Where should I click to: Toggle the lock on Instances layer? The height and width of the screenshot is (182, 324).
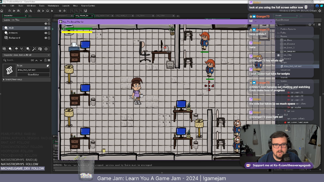click(x=49, y=33)
